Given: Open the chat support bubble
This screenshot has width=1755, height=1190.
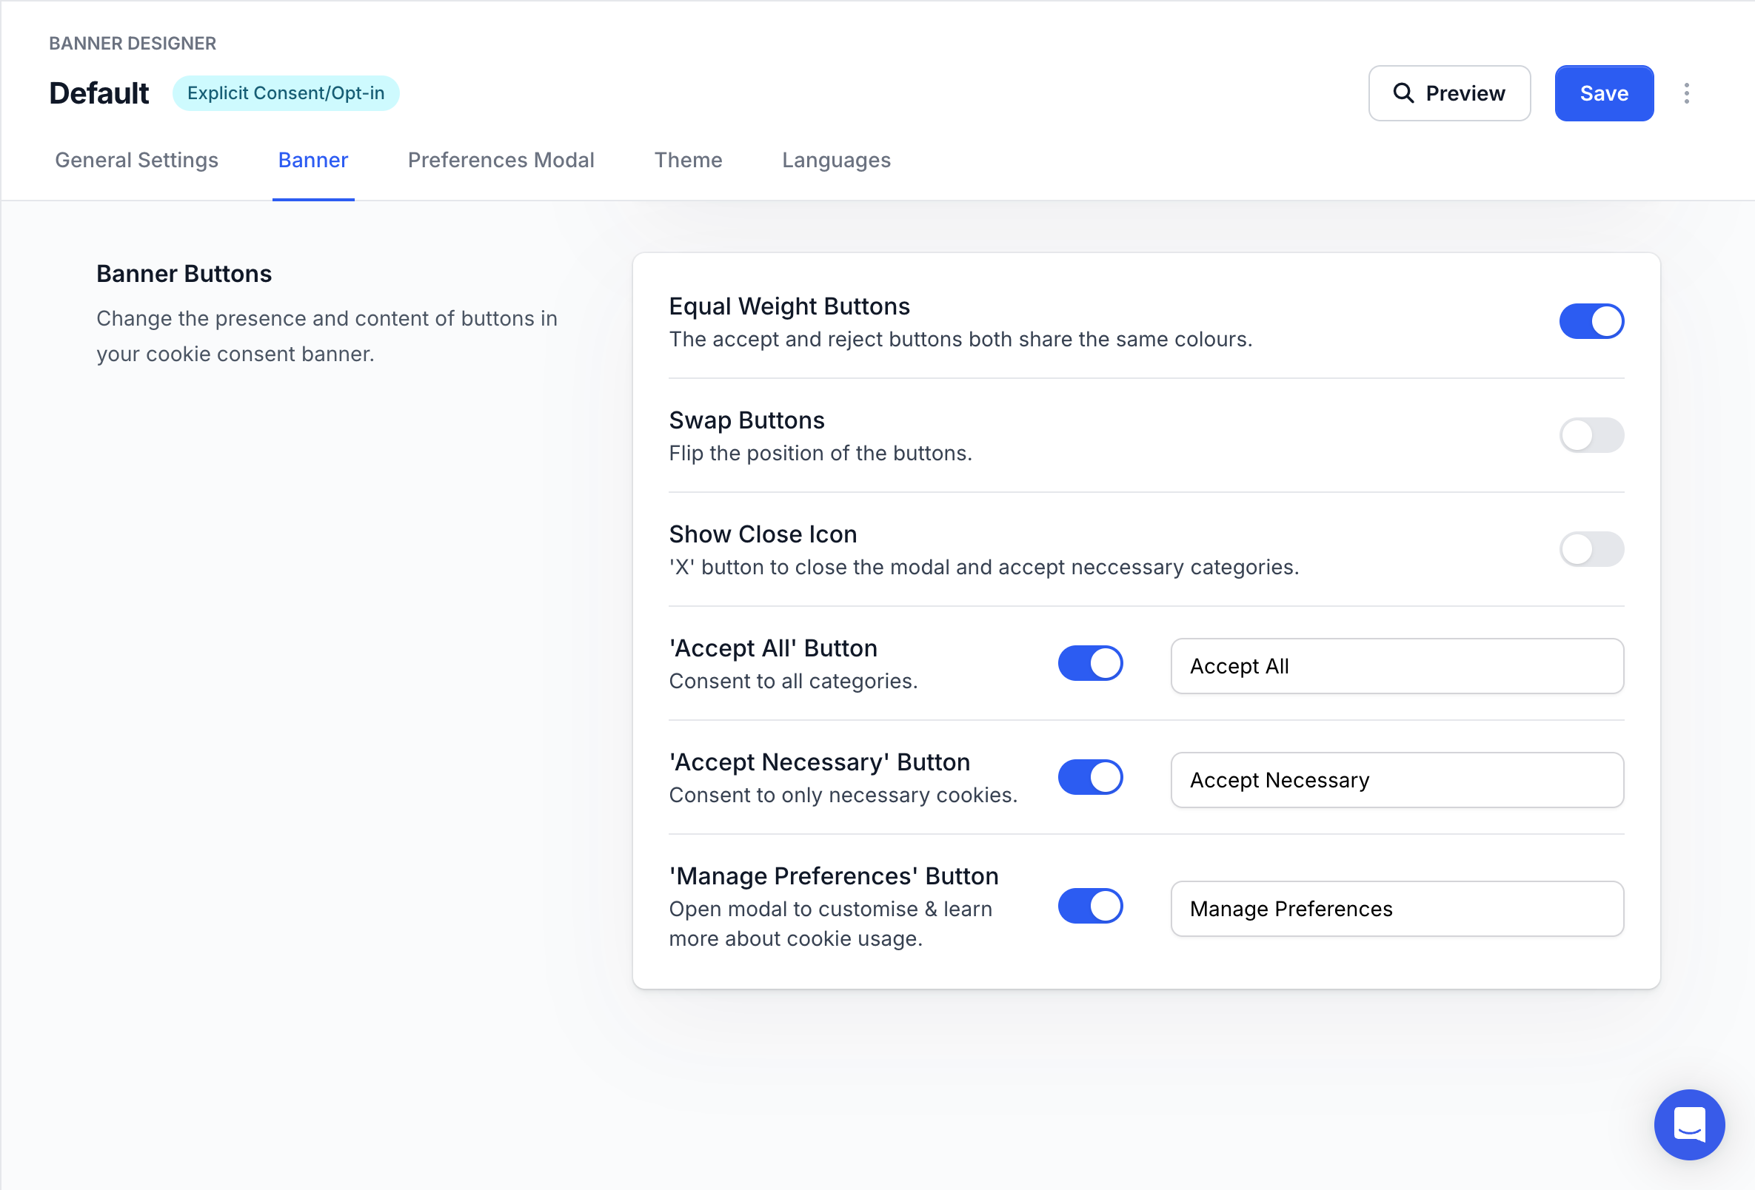Looking at the screenshot, I should (1689, 1124).
